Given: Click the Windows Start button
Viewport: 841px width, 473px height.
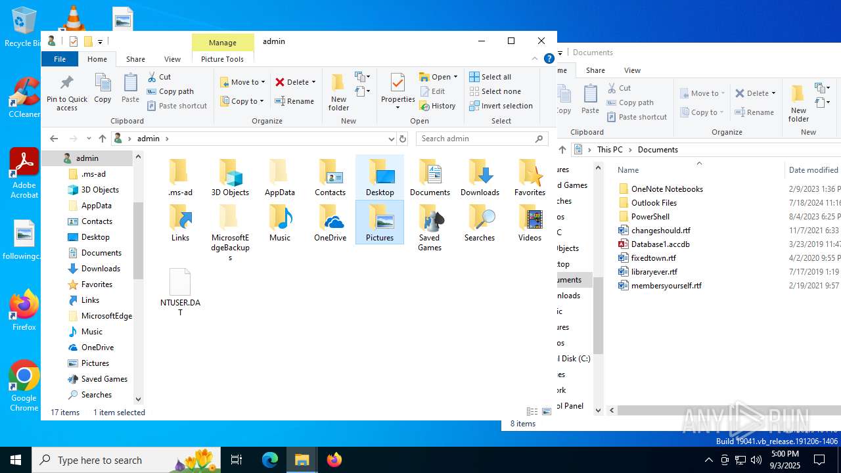Looking at the screenshot, I should pyautogui.click(x=16, y=460).
